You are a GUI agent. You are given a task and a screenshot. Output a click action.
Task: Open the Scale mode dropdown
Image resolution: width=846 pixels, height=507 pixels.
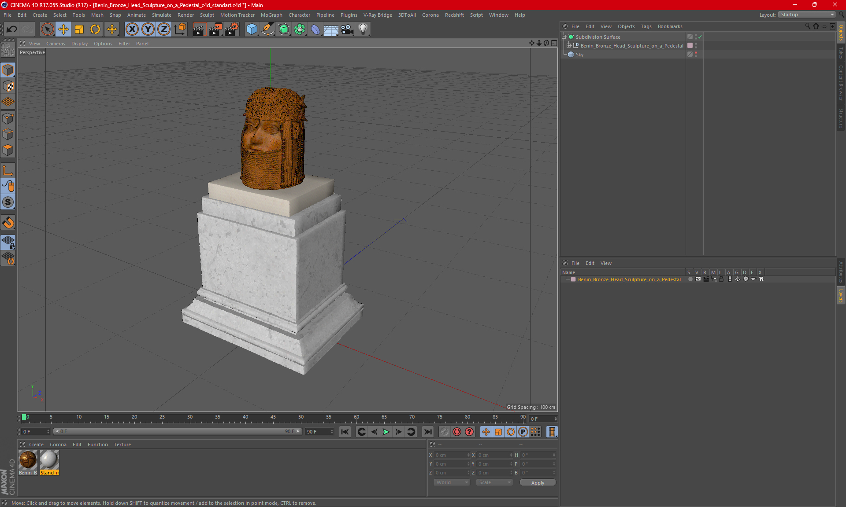[494, 482]
